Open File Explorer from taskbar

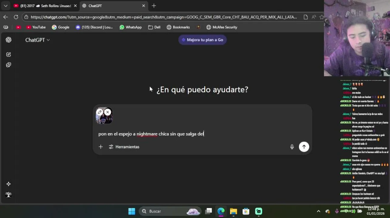(x=233, y=211)
